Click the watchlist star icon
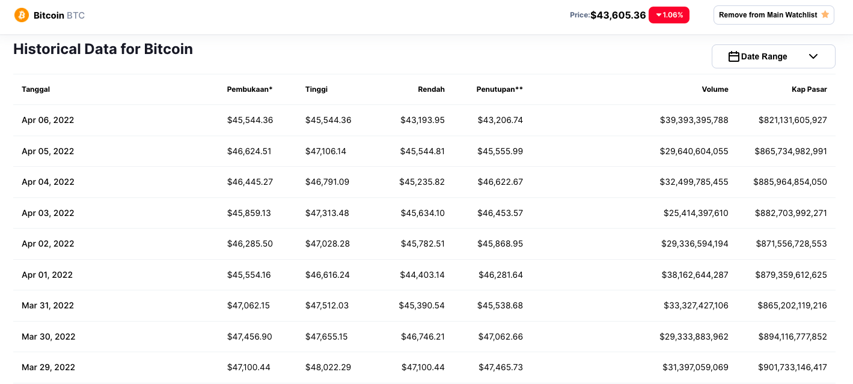This screenshot has height=384, width=853. click(x=825, y=15)
